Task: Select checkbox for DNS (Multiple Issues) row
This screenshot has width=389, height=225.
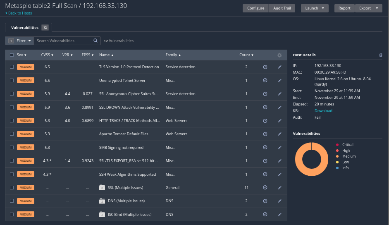Action: tap(12, 201)
